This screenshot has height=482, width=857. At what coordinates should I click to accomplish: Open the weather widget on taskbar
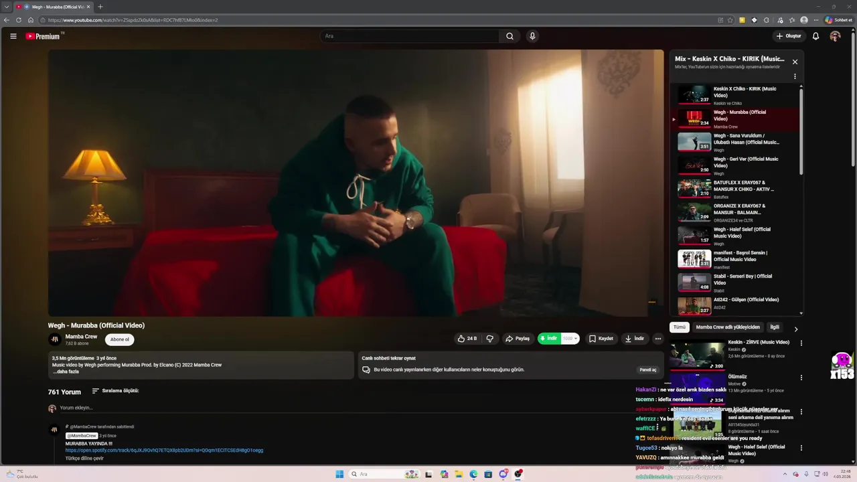21,474
